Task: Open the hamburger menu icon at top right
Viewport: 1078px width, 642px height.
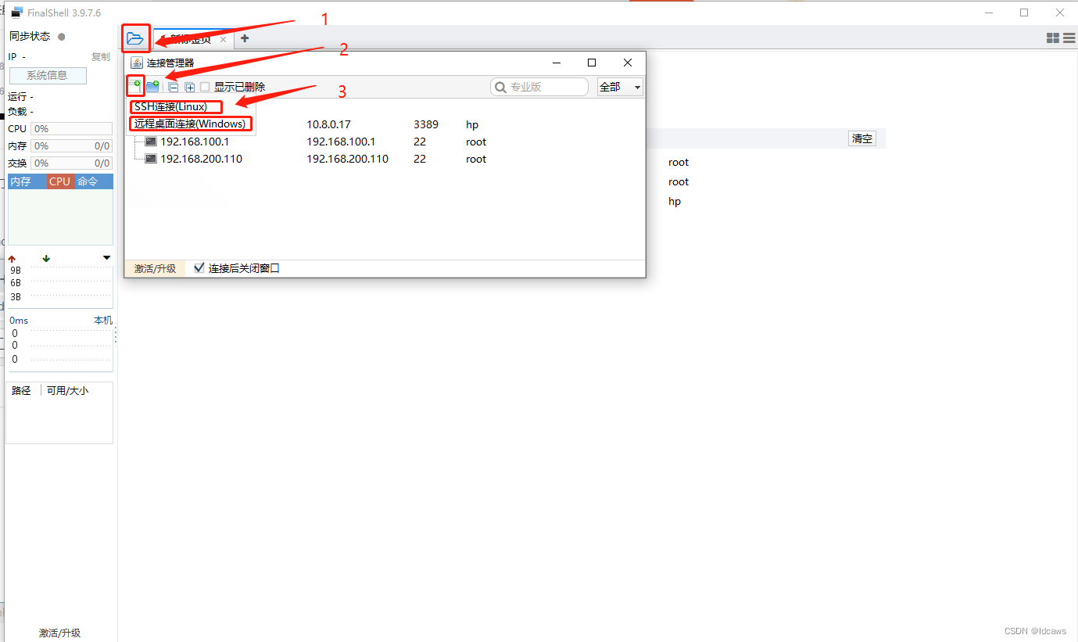Action: coord(1069,38)
